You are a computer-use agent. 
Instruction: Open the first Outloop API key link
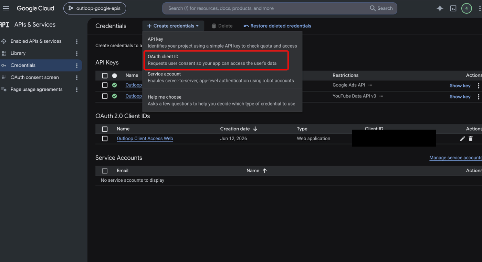[134, 85]
